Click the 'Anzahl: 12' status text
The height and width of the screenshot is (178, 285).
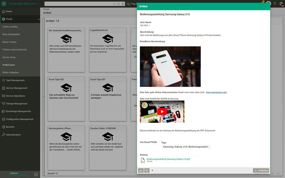point(53,174)
